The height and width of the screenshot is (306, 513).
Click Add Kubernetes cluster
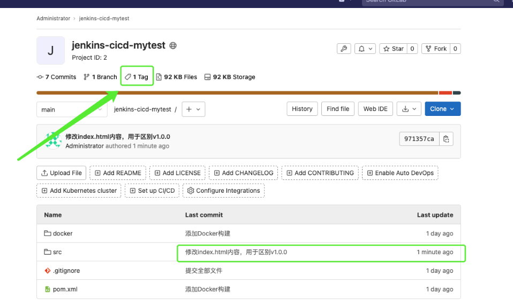79,191
